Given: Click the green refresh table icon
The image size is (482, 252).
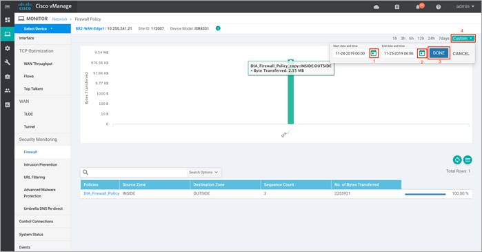Looking at the screenshot, I should 457,159.
